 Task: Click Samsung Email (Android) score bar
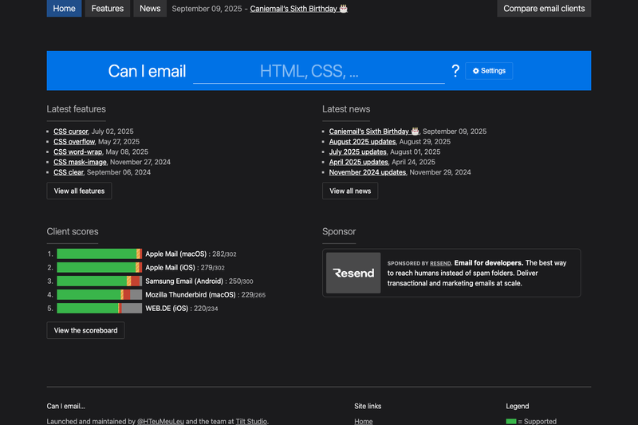99,281
